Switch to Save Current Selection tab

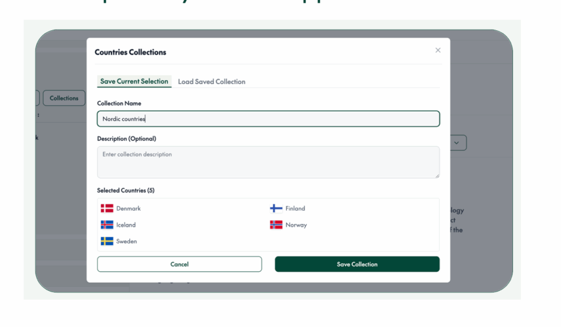[x=134, y=82]
